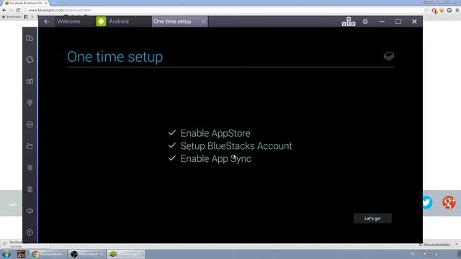Viewport: 461px width, 259px height.
Task: Click the Enable AppStore item
Action: [209, 133]
